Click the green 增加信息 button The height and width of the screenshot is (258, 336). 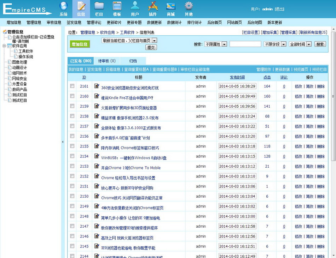[79, 44]
